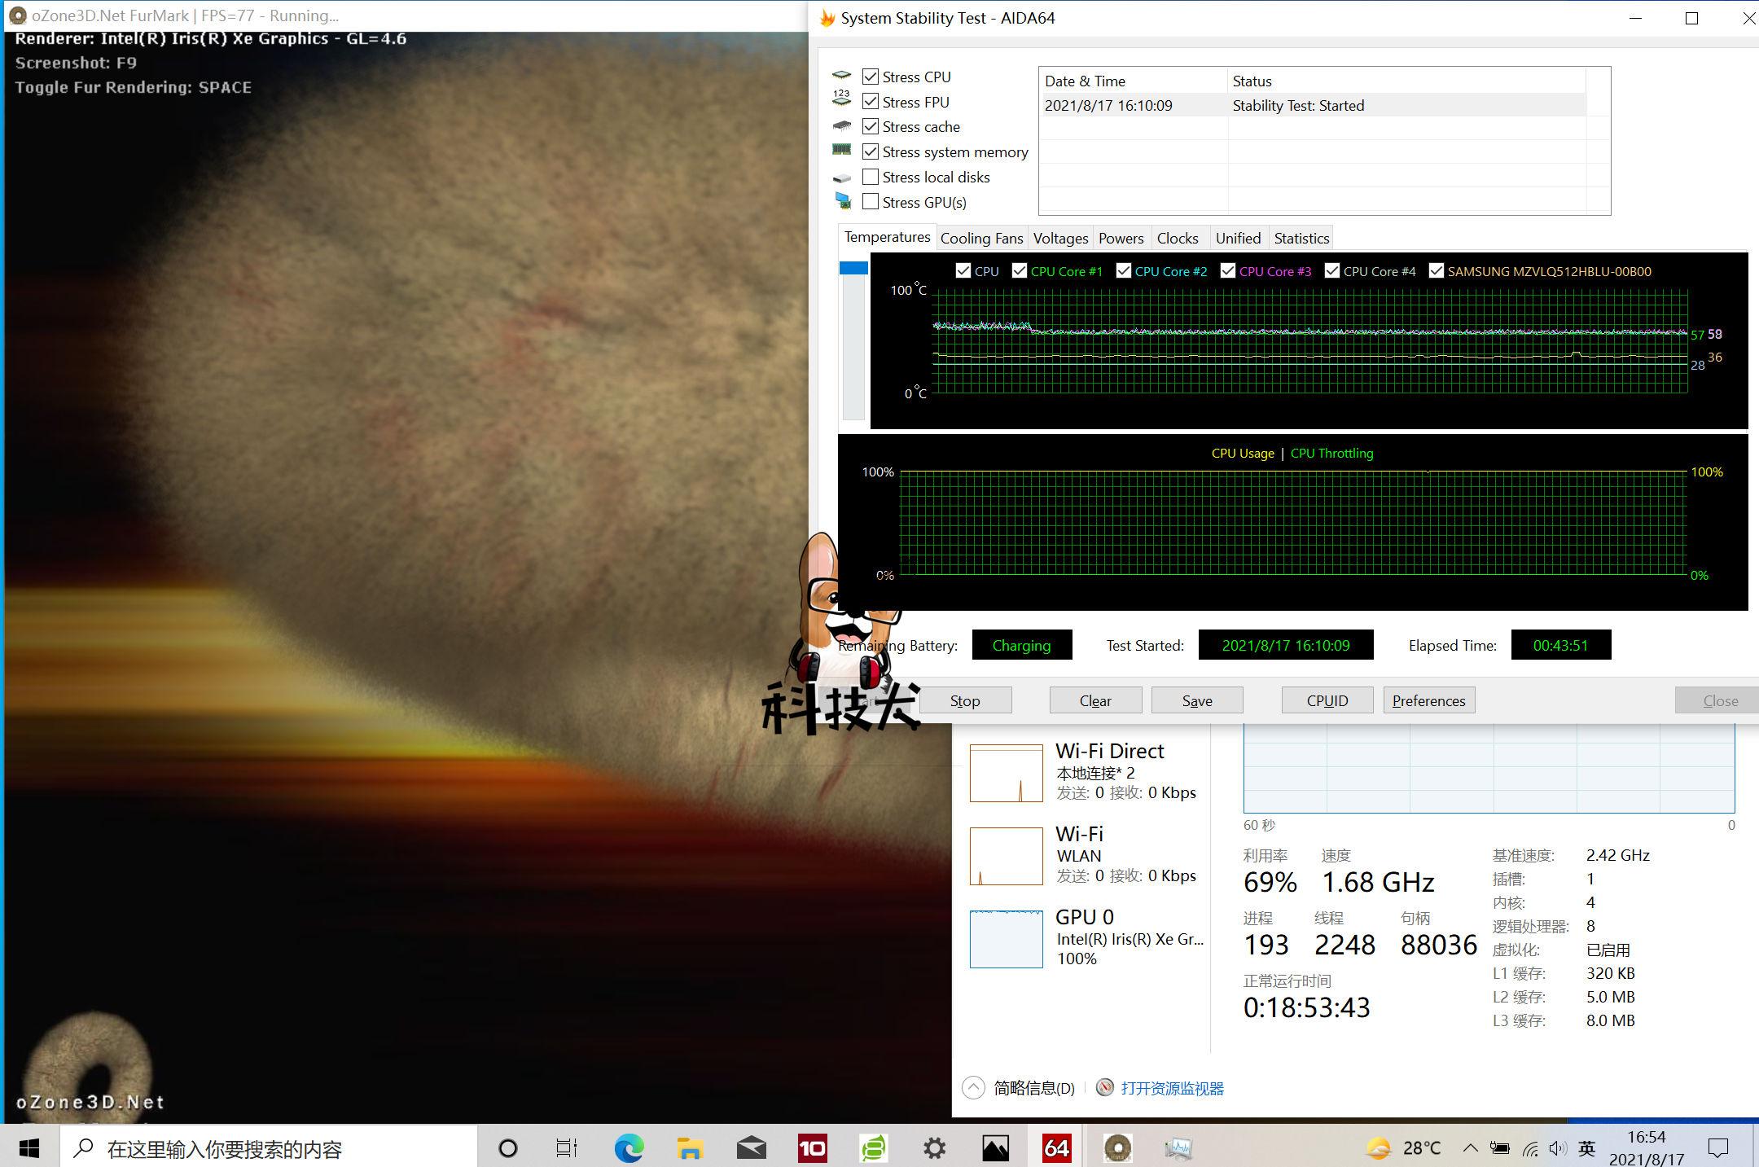Stop the stability test
Screen dimensions: 1759x1167
click(x=965, y=700)
